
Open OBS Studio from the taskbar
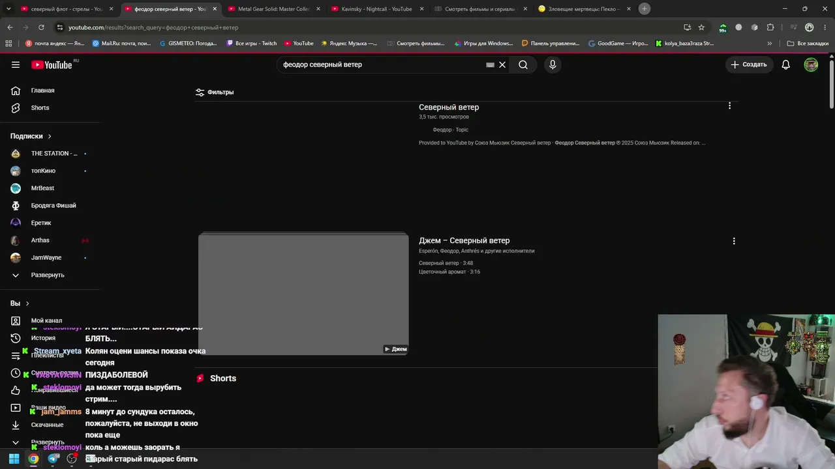(72, 459)
